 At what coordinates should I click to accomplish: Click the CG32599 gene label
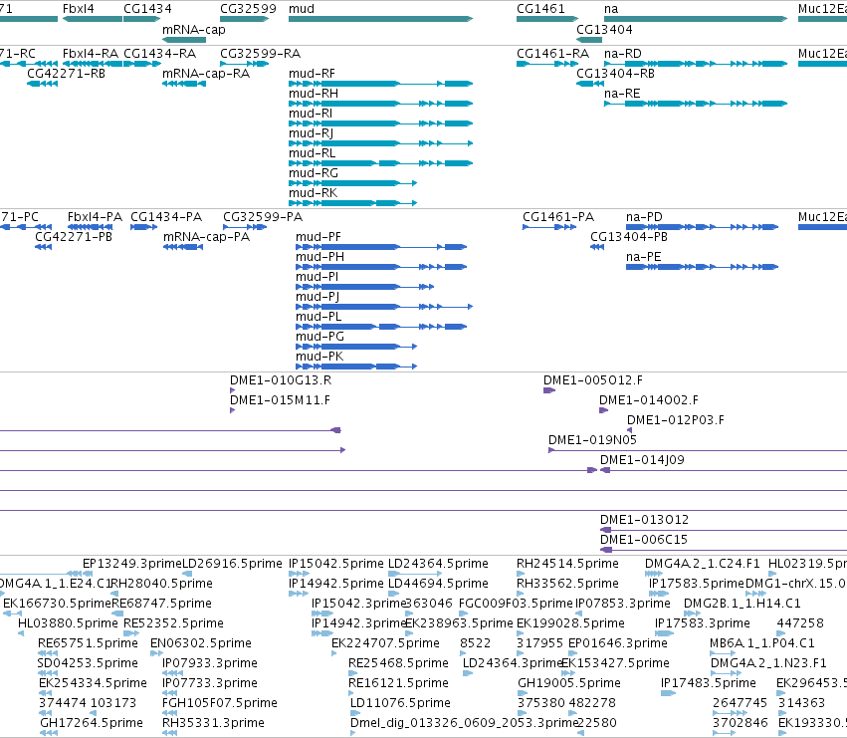[248, 9]
